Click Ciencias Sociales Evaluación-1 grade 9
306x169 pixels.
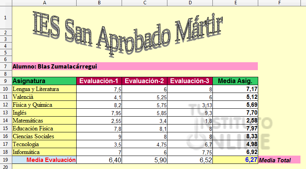coord(99,136)
